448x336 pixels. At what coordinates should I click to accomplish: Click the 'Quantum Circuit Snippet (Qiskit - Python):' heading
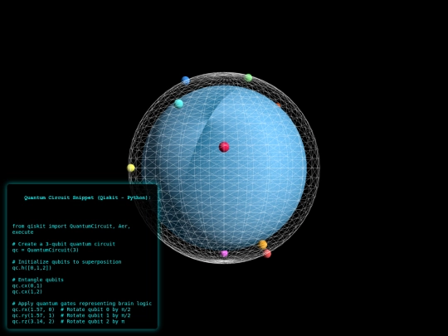[87, 197]
